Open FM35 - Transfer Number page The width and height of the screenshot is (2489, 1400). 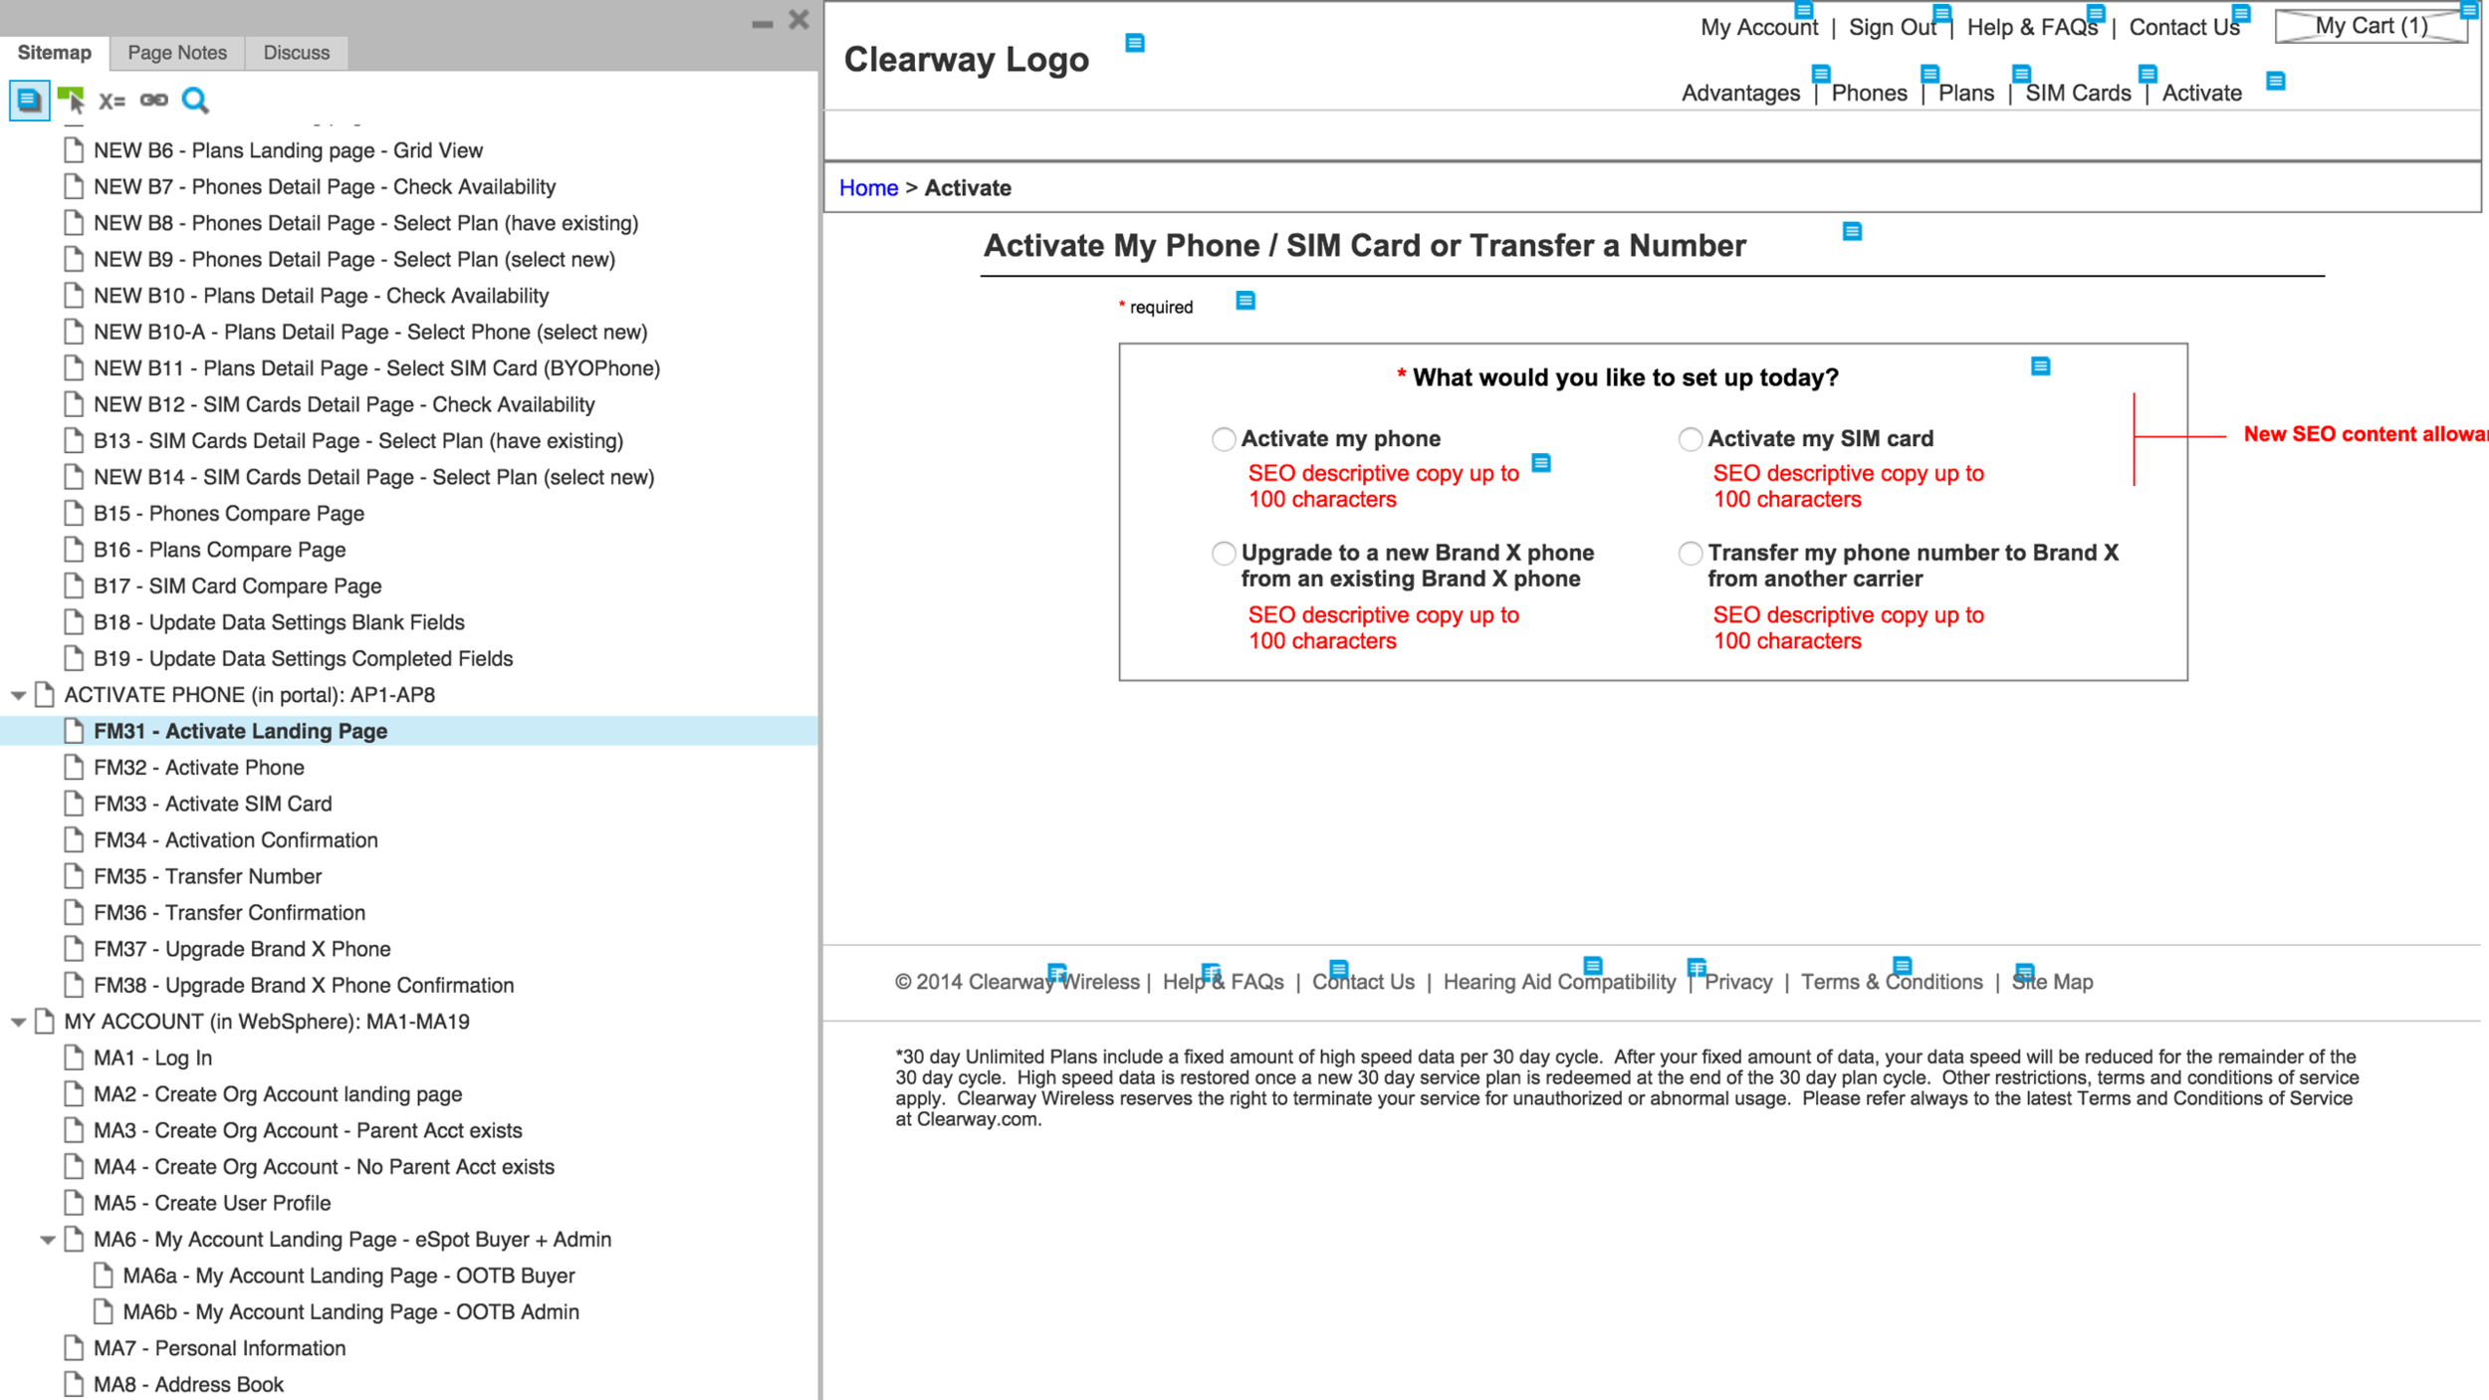tap(208, 876)
